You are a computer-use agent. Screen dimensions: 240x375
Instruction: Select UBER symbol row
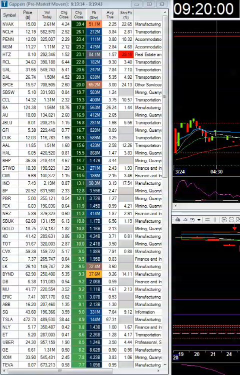(81, 342)
